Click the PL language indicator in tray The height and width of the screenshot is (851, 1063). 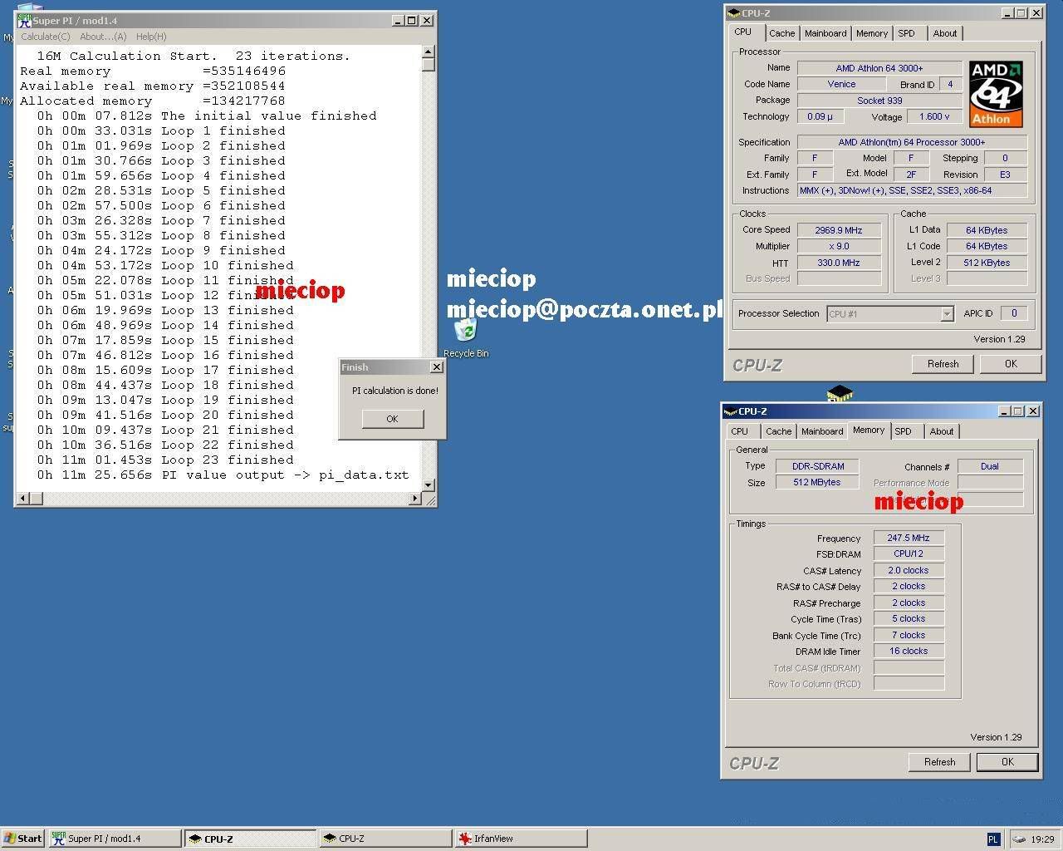click(992, 839)
